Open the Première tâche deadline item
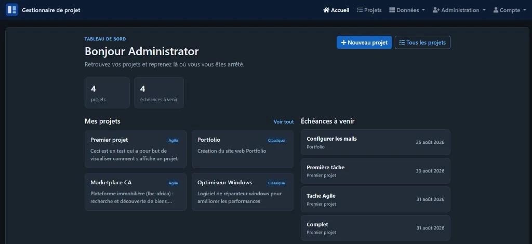532x244 pixels. point(376,171)
